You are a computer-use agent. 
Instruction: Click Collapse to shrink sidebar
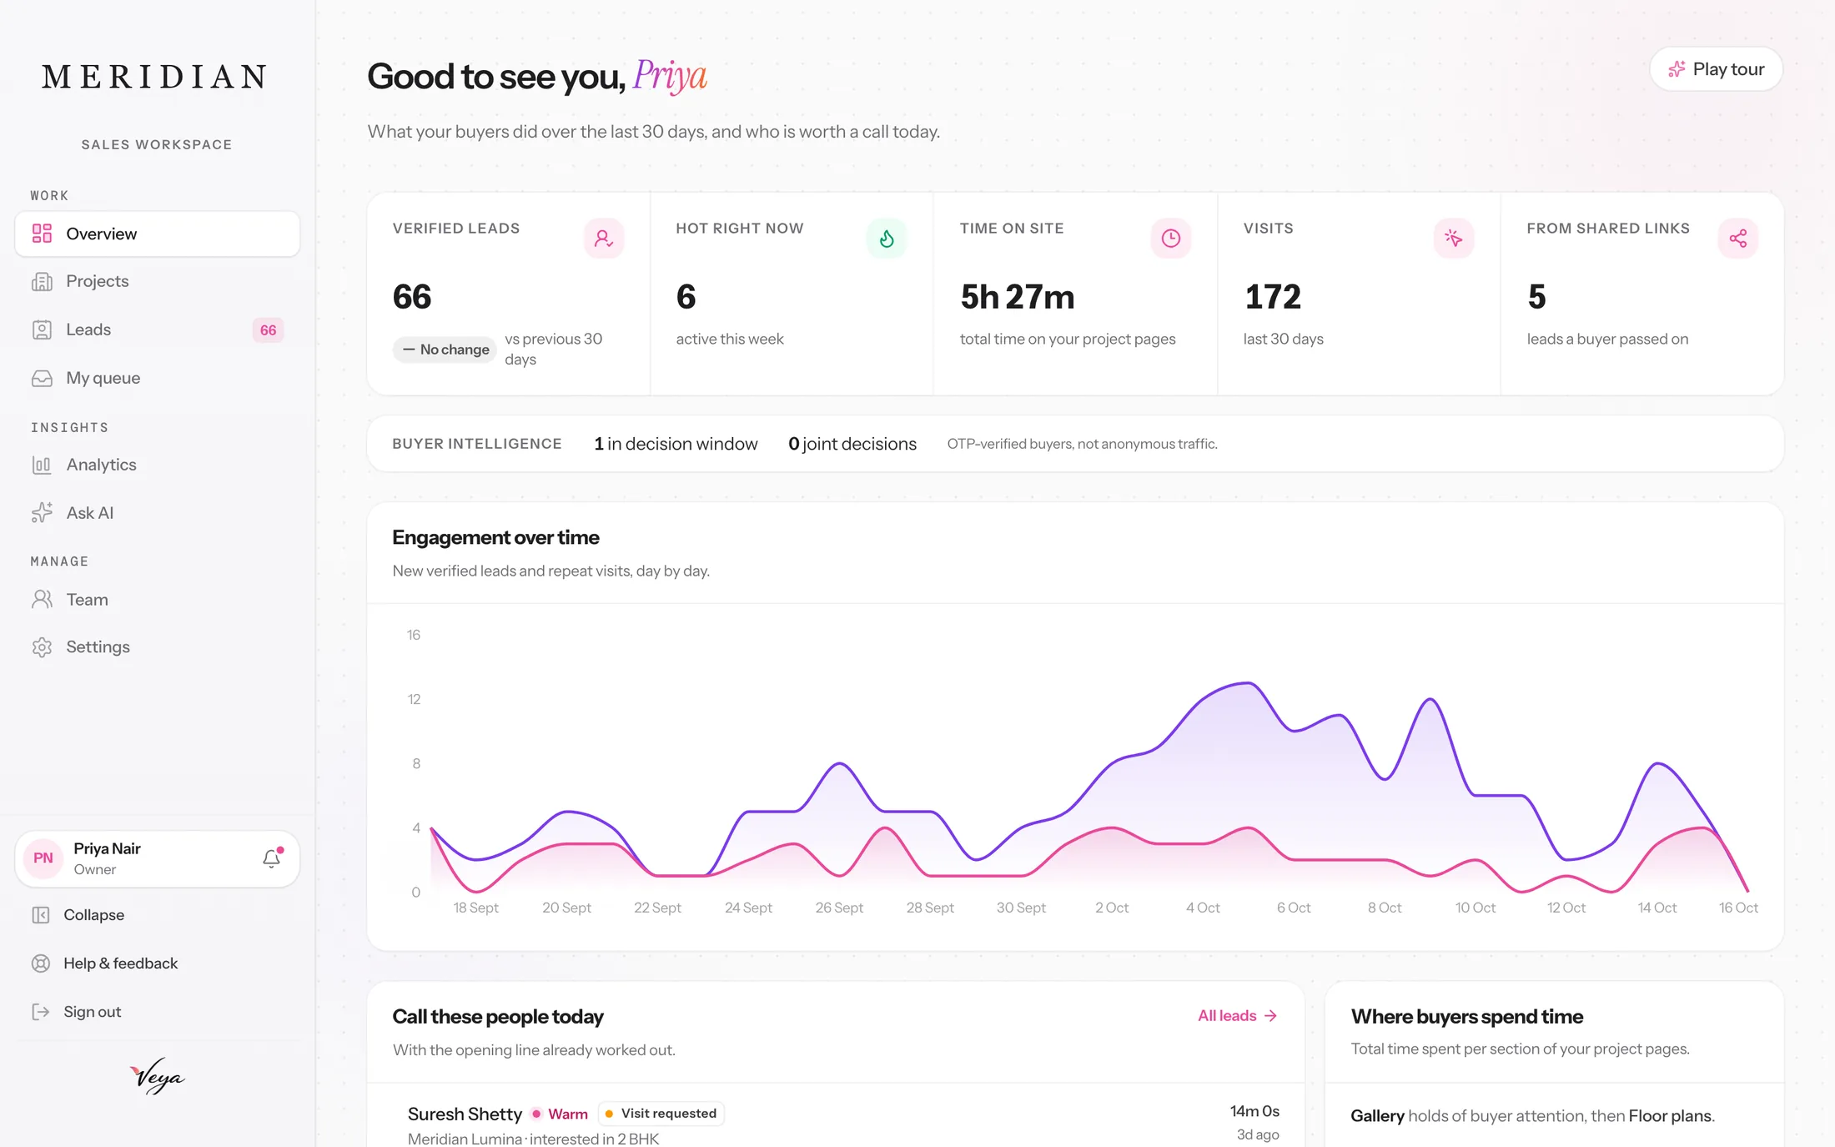pyautogui.click(x=157, y=915)
